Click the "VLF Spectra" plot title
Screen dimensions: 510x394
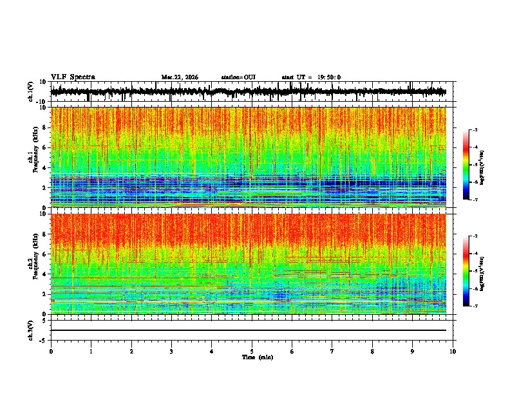[73, 77]
